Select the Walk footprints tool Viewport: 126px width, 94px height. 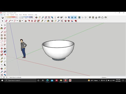[x=61, y=17]
